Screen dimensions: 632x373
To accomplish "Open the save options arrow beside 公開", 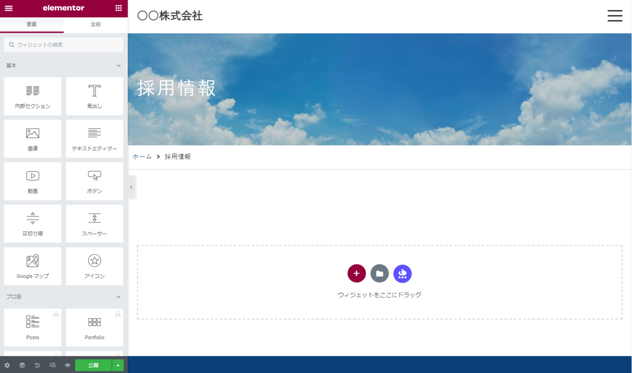I will (118, 366).
